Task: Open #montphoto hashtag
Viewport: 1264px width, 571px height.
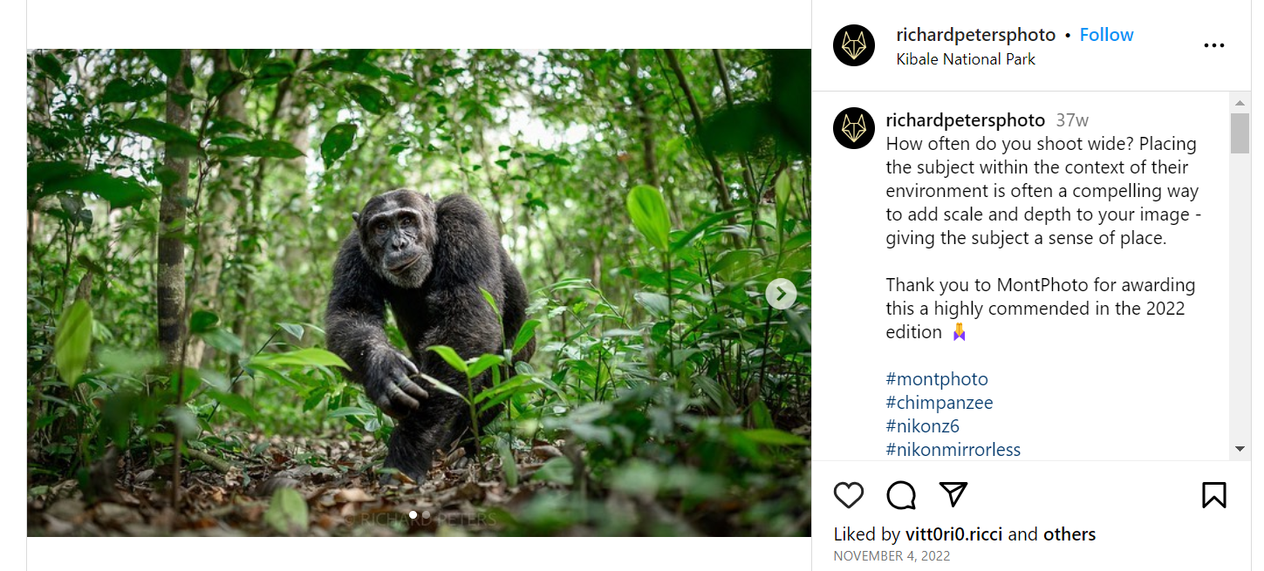Action: (937, 379)
